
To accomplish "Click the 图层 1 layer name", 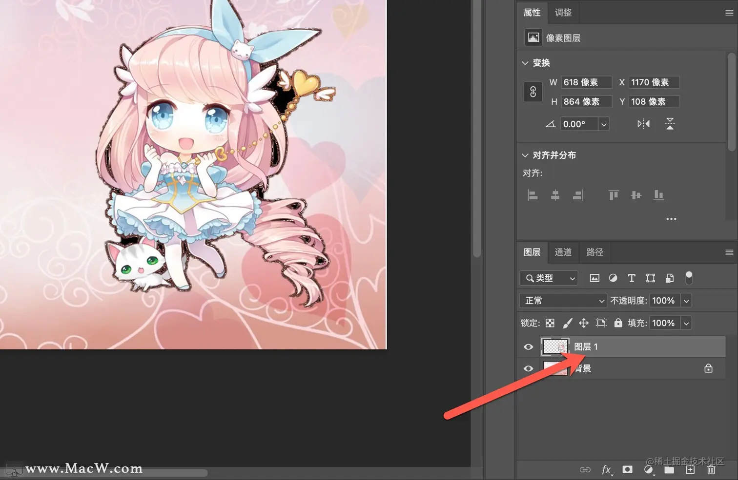I will [x=586, y=347].
